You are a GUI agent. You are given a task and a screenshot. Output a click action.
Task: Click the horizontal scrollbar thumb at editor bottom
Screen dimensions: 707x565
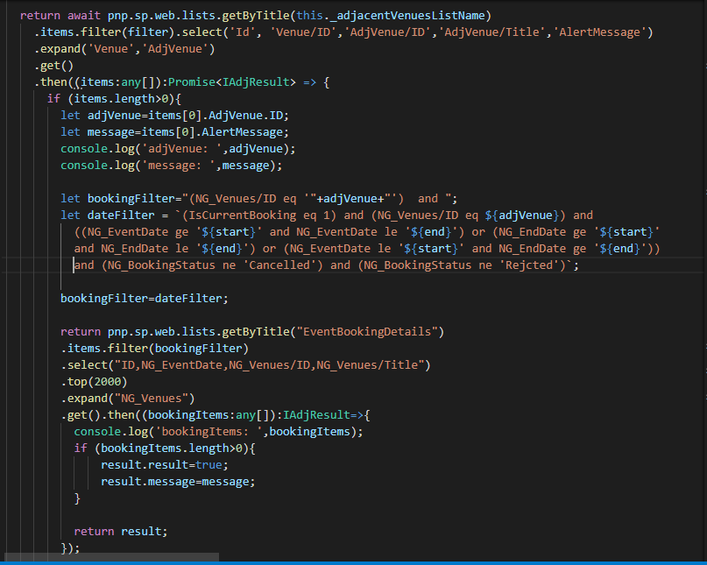point(111,557)
